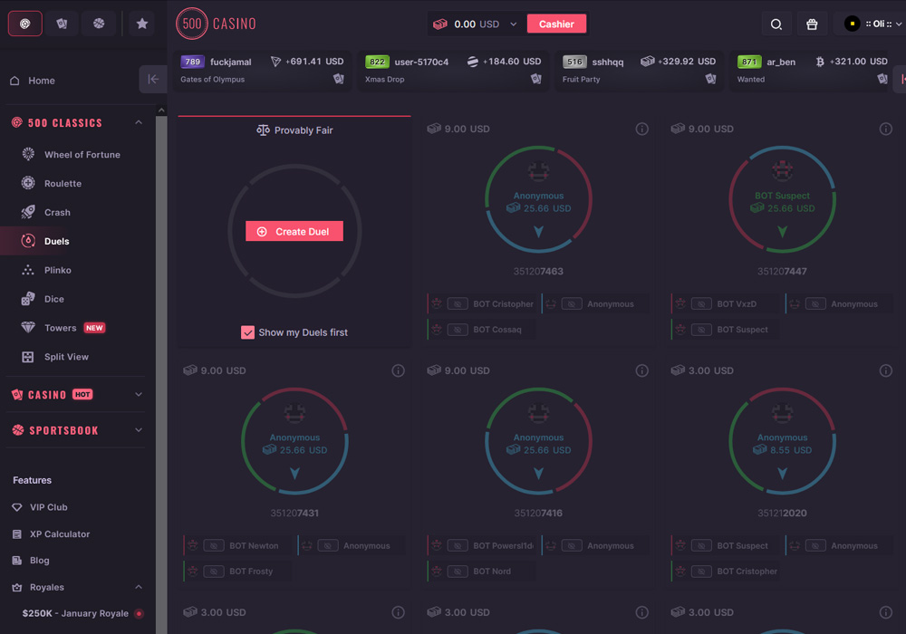Click Create Duel button
This screenshot has height=634, width=906.
294,231
